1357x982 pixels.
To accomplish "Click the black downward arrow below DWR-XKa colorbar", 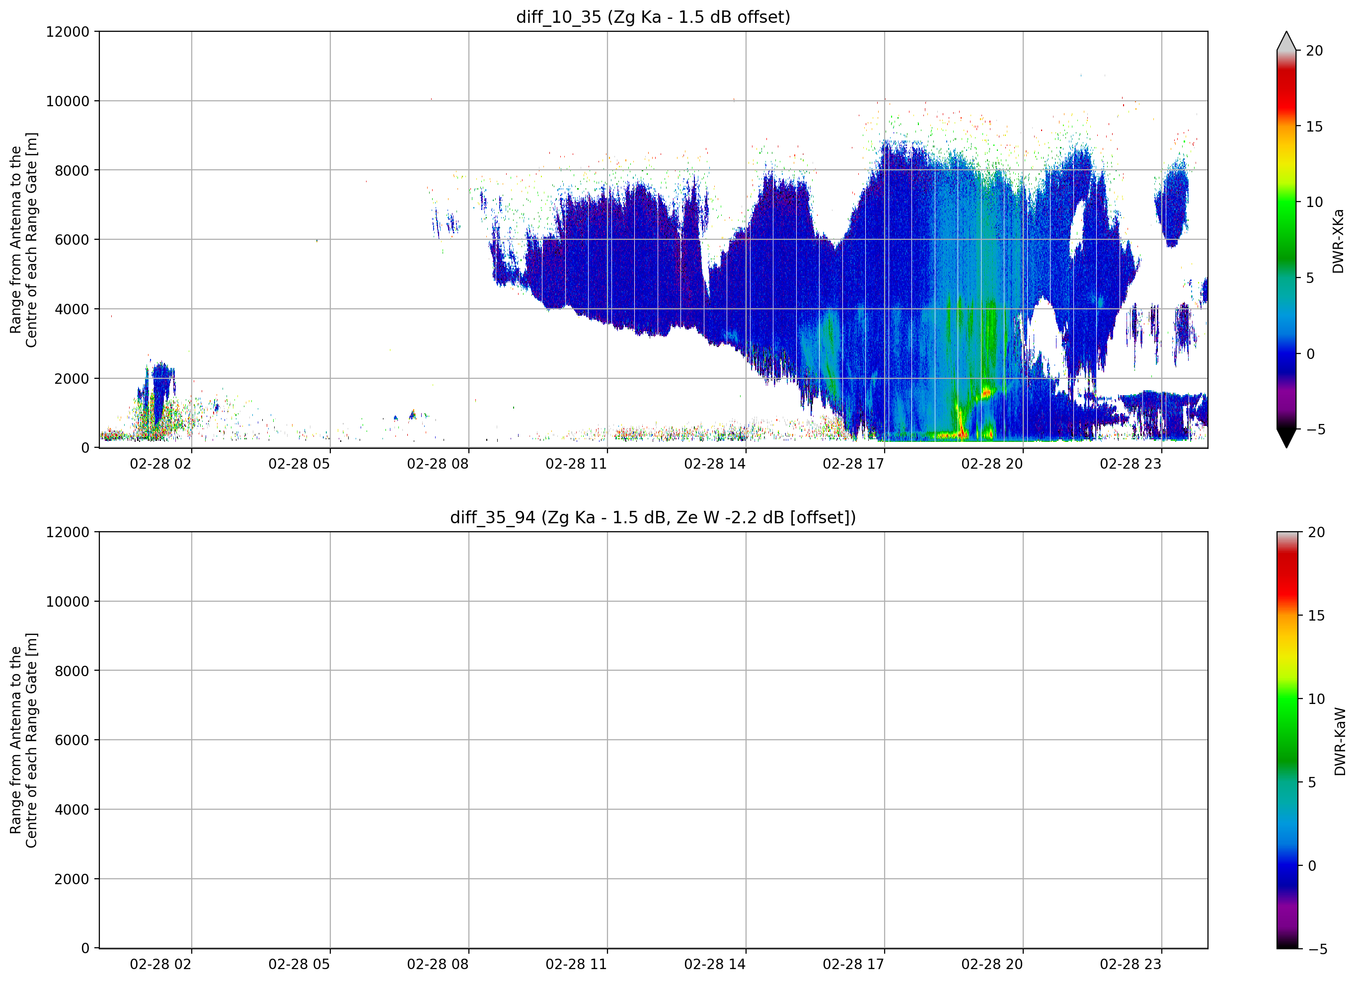I will (1286, 438).
